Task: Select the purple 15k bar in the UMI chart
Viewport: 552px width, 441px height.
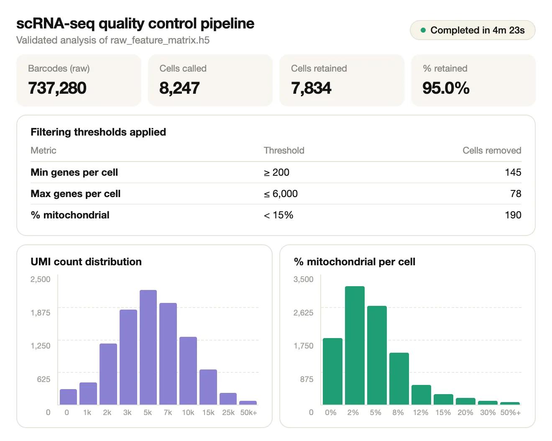Action: pyautogui.click(x=208, y=387)
